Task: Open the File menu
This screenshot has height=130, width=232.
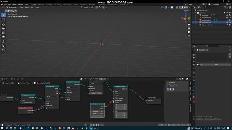Action: pyautogui.click(x=5, y=4)
